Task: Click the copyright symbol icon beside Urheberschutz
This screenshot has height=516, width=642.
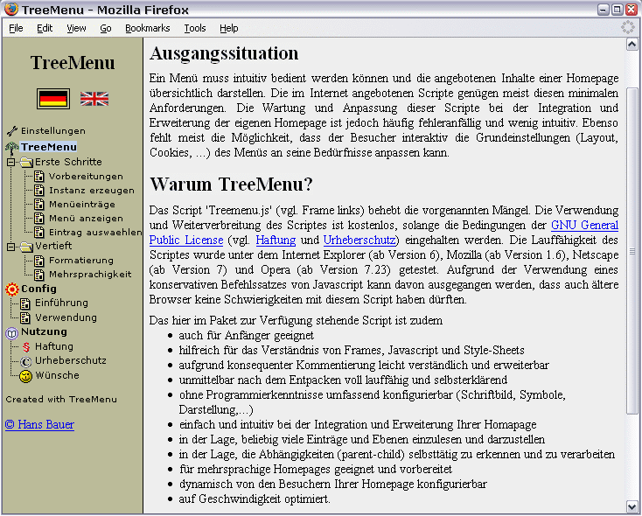Action: coord(25,361)
